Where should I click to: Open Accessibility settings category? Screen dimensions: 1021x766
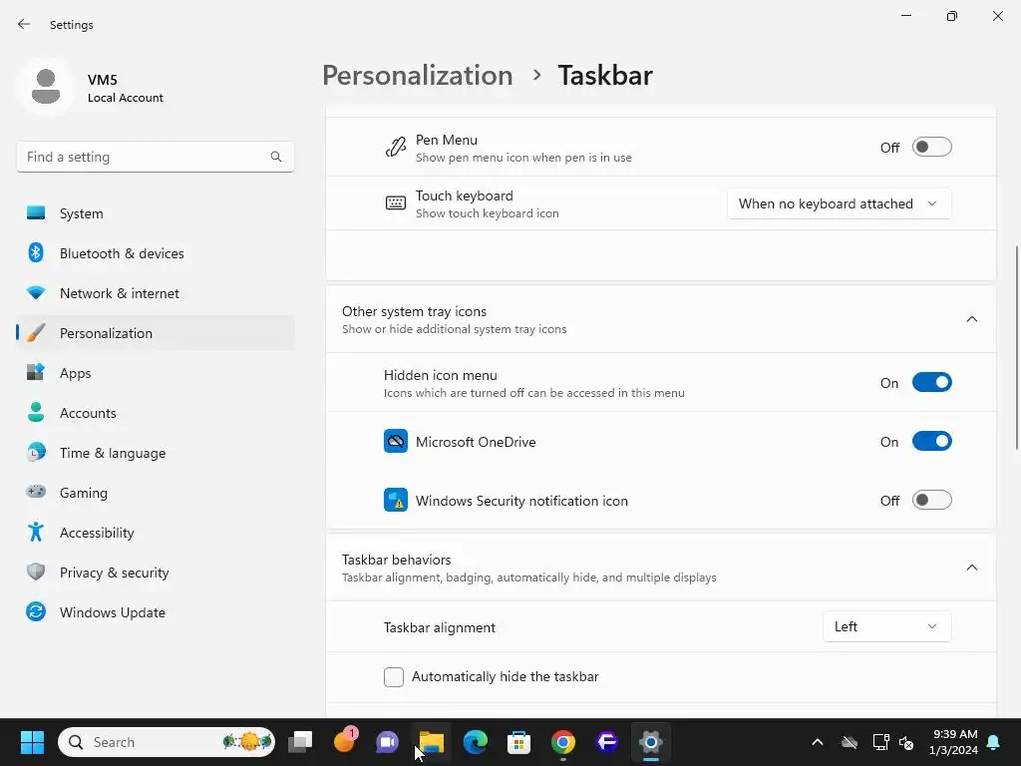[x=156, y=533]
